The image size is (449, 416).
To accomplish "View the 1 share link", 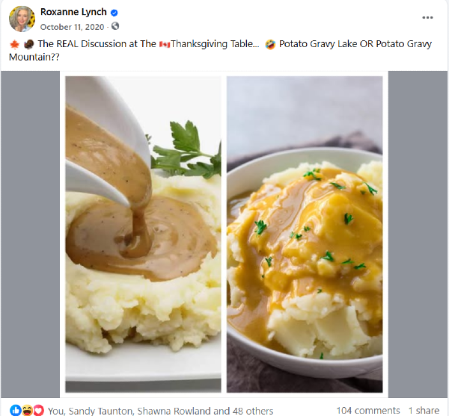I will [x=424, y=411].
